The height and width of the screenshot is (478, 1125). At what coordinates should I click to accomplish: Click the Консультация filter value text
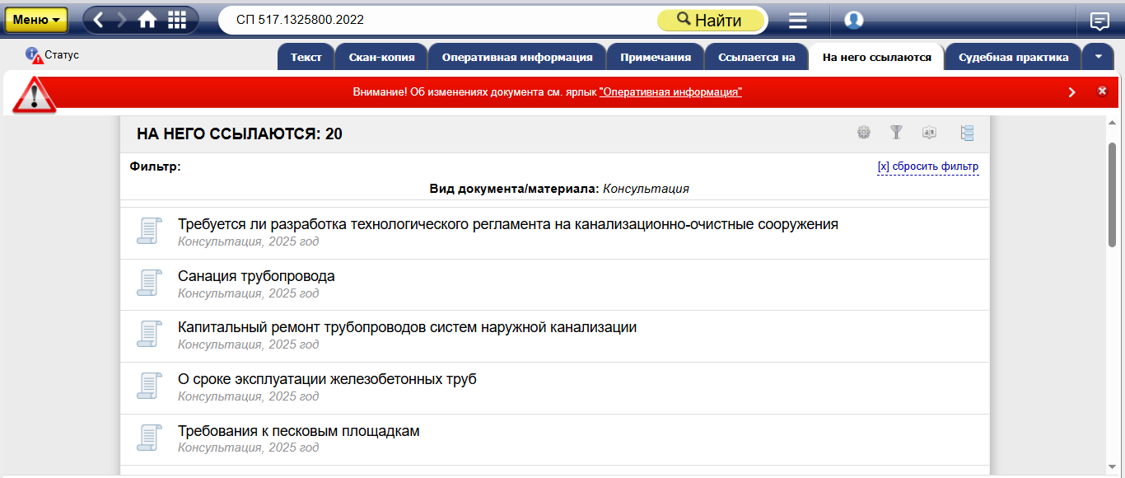646,189
